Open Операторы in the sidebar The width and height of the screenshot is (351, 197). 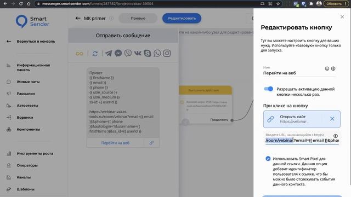click(x=22, y=165)
